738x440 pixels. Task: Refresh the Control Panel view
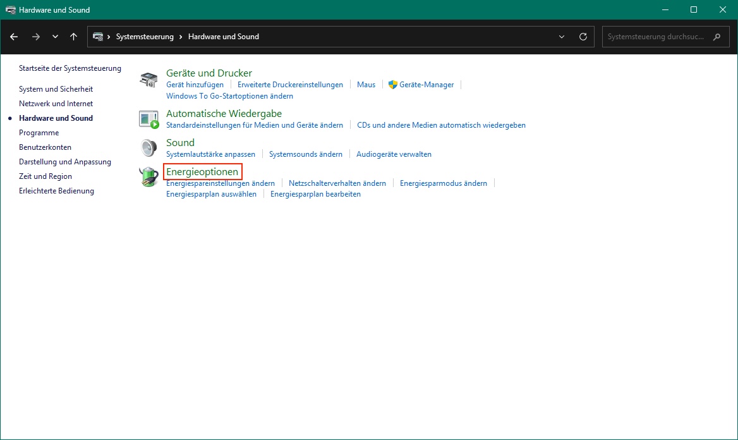[x=583, y=37]
